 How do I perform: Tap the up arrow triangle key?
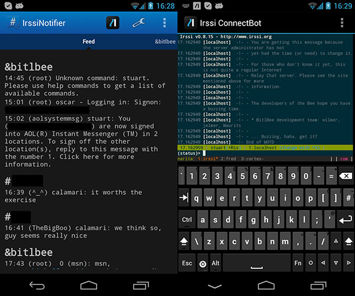(x=335, y=241)
